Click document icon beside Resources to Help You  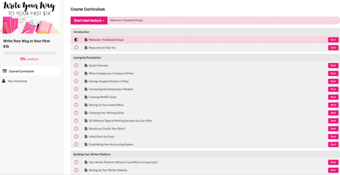(x=86, y=48)
